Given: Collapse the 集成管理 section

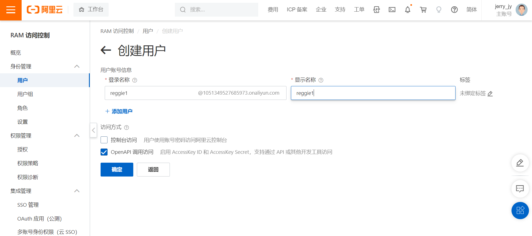Looking at the screenshot, I should (x=77, y=191).
